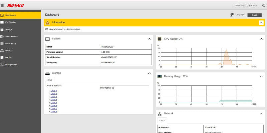Click the Array 1 storage usage bar
Screen dimensions: 267x133
(124, 86)
